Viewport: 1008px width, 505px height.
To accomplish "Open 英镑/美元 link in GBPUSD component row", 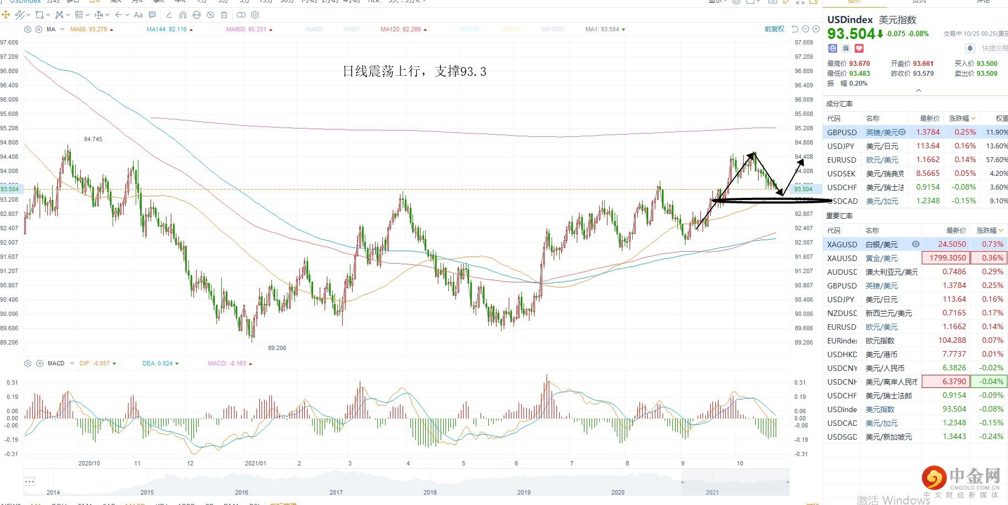I will click(882, 132).
